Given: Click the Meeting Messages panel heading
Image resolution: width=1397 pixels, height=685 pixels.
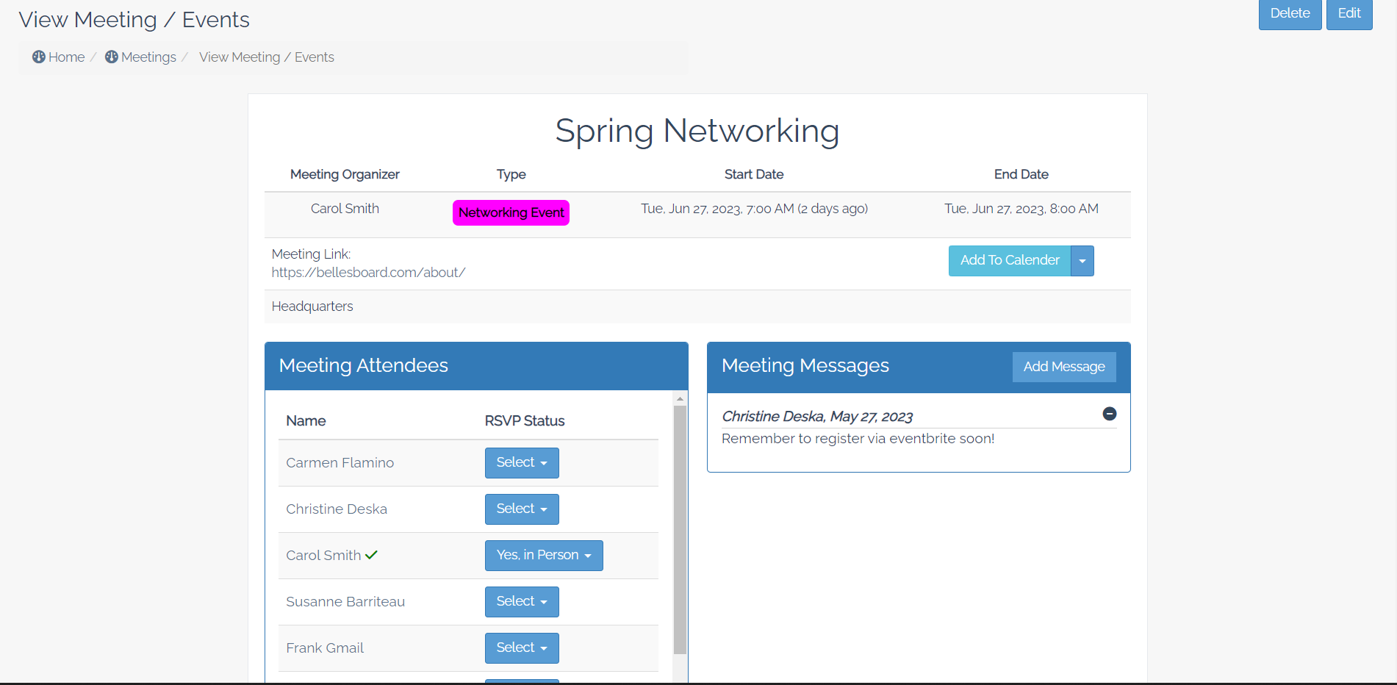Looking at the screenshot, I should [x=805, y=366].
